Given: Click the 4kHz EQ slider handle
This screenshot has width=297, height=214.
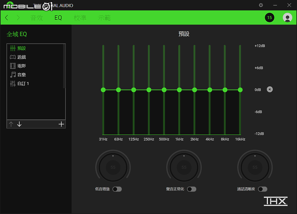Looking at the screenshot, I should pyautogui.click(x=210, y=90).
